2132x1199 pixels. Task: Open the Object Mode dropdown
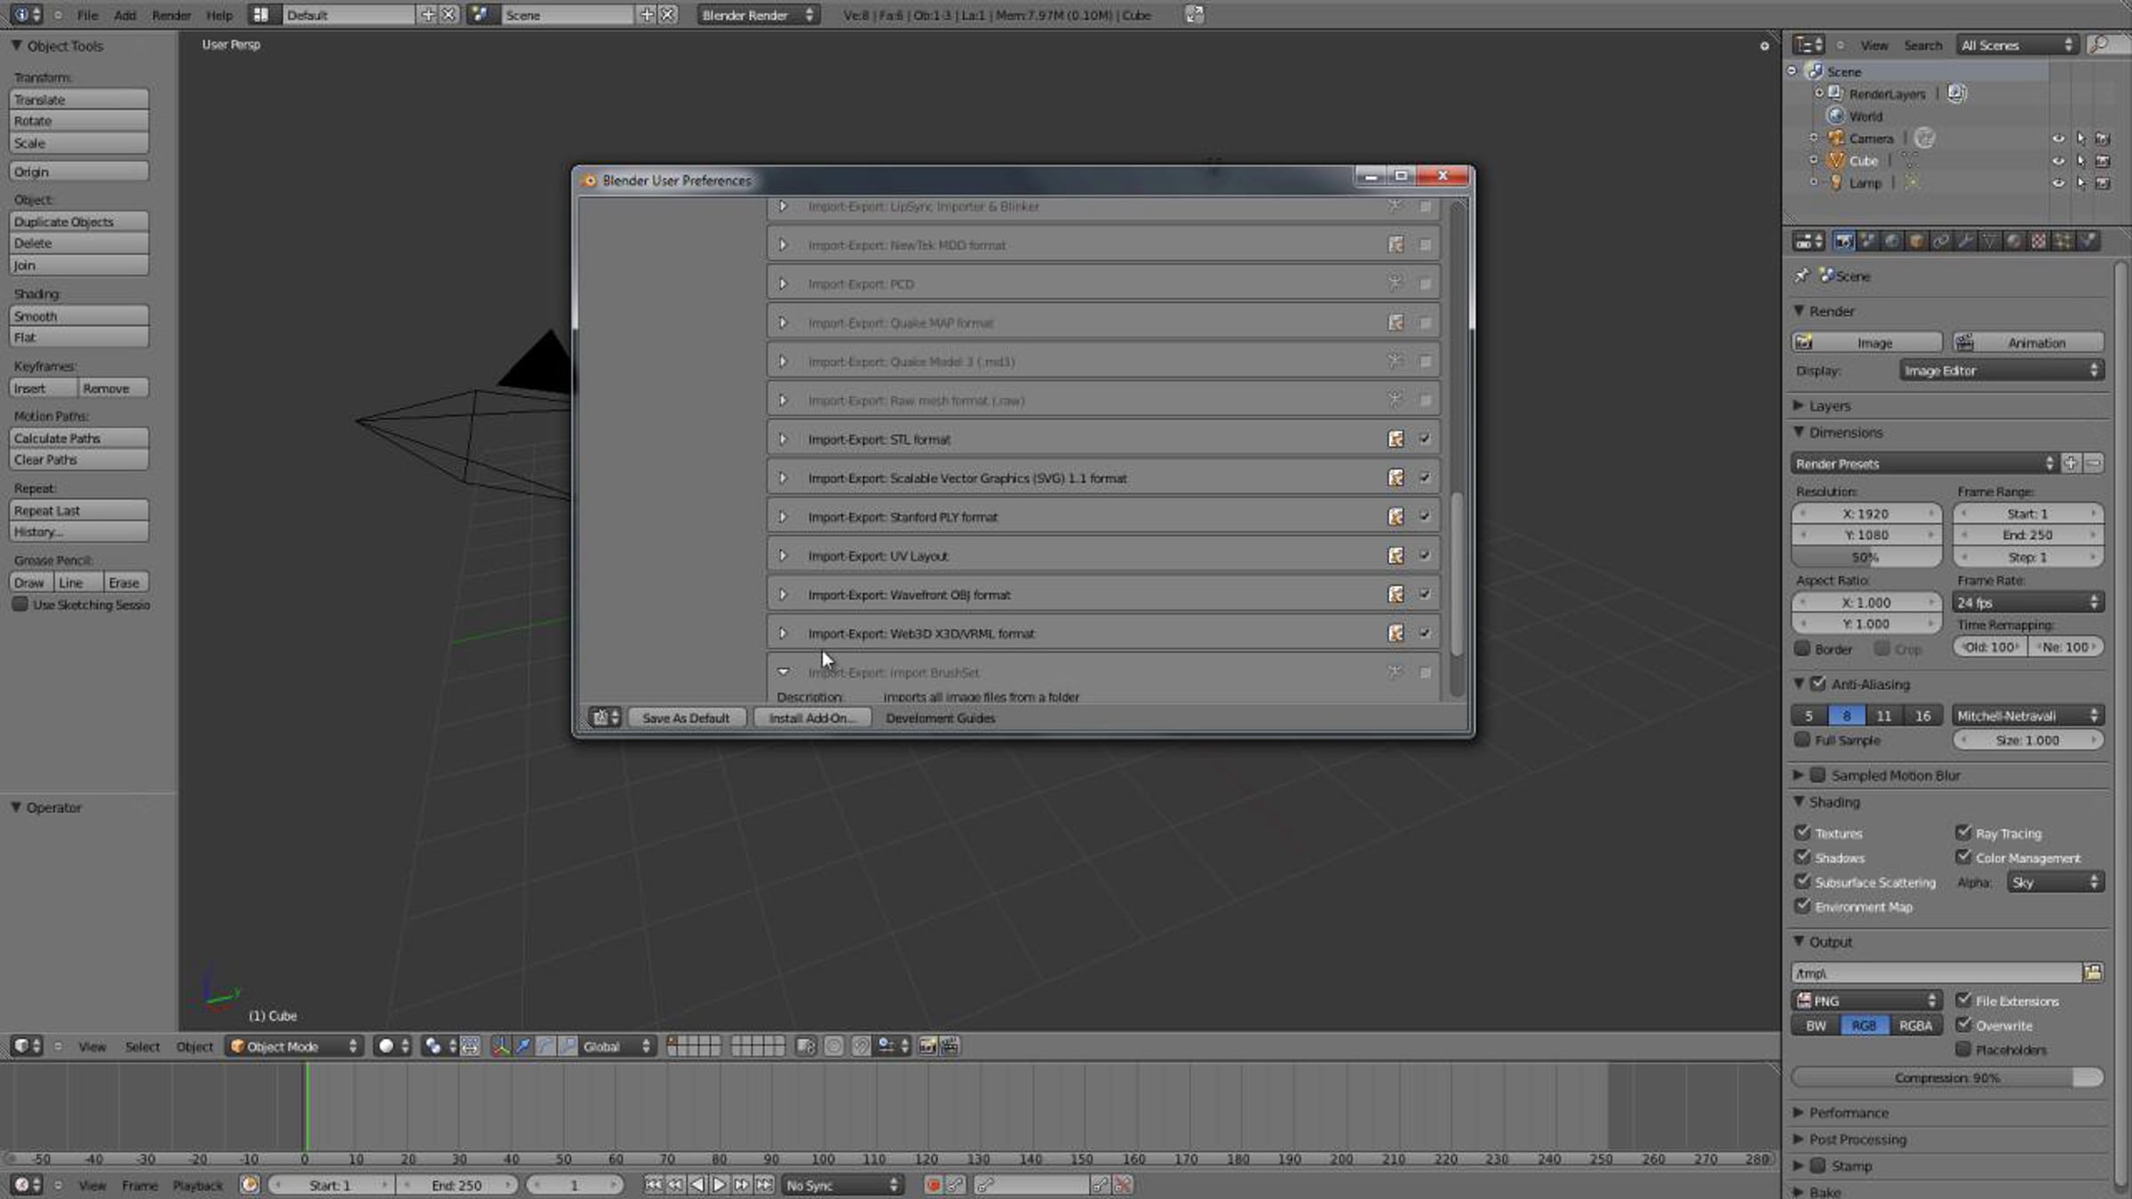pos(294,1046)
